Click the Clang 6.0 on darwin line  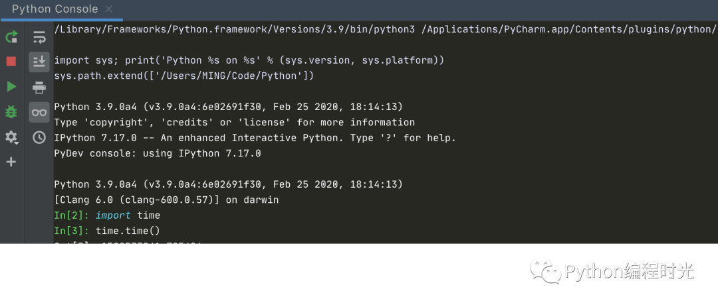[x=166, y=200]
